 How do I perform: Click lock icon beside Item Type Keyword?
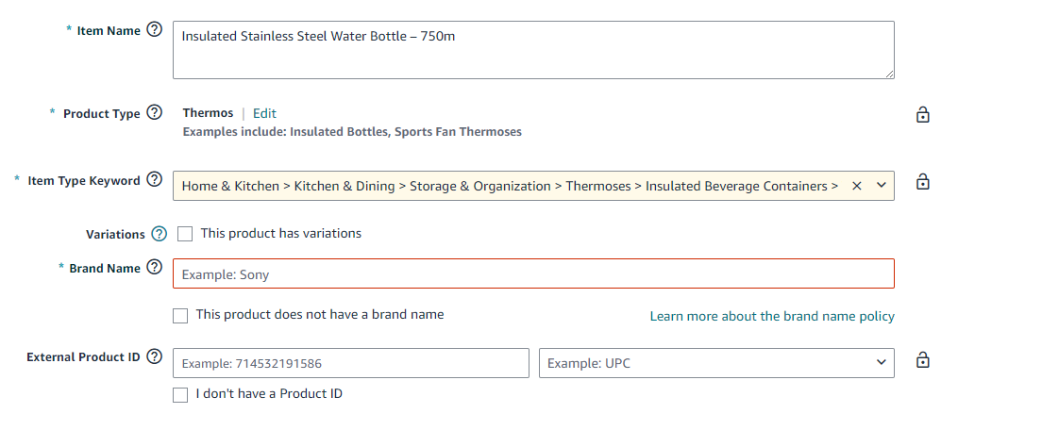[923, 182]
